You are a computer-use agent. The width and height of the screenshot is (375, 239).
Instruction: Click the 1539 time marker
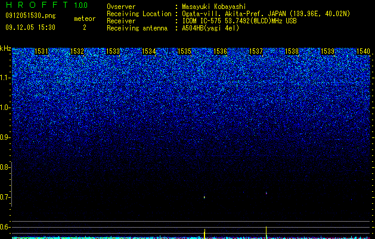tap(327, 51)
